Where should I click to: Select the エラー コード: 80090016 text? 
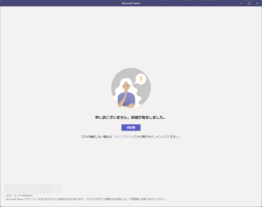[19, 195]
